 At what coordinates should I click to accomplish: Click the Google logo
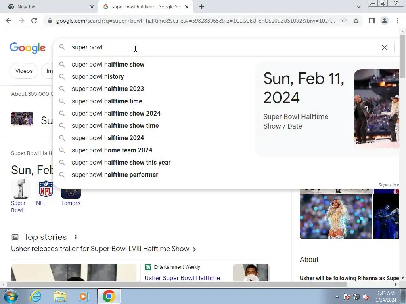click(x=28, y=48)
